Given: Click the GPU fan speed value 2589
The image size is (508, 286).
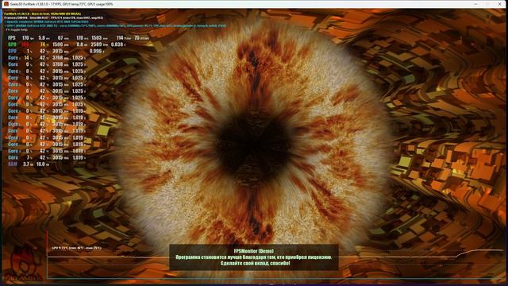Looking at the screenshot, I should coord(96,44).
